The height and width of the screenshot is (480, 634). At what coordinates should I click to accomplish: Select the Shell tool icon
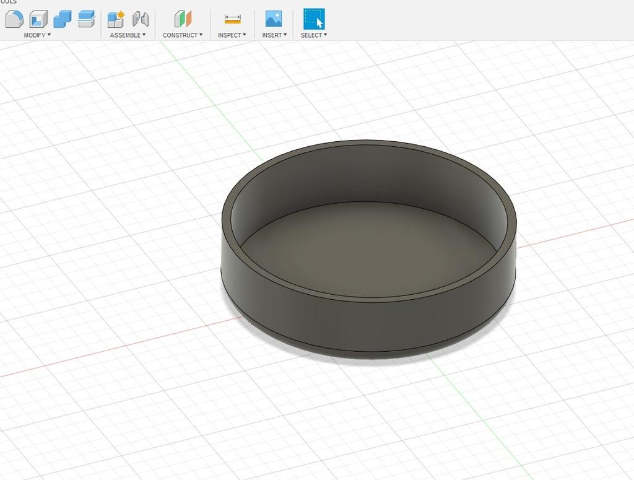(38, 19)
